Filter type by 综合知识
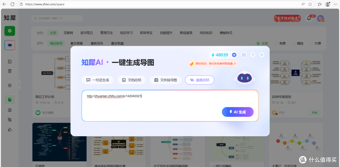The image size is (340, 167). click(206, 33)
